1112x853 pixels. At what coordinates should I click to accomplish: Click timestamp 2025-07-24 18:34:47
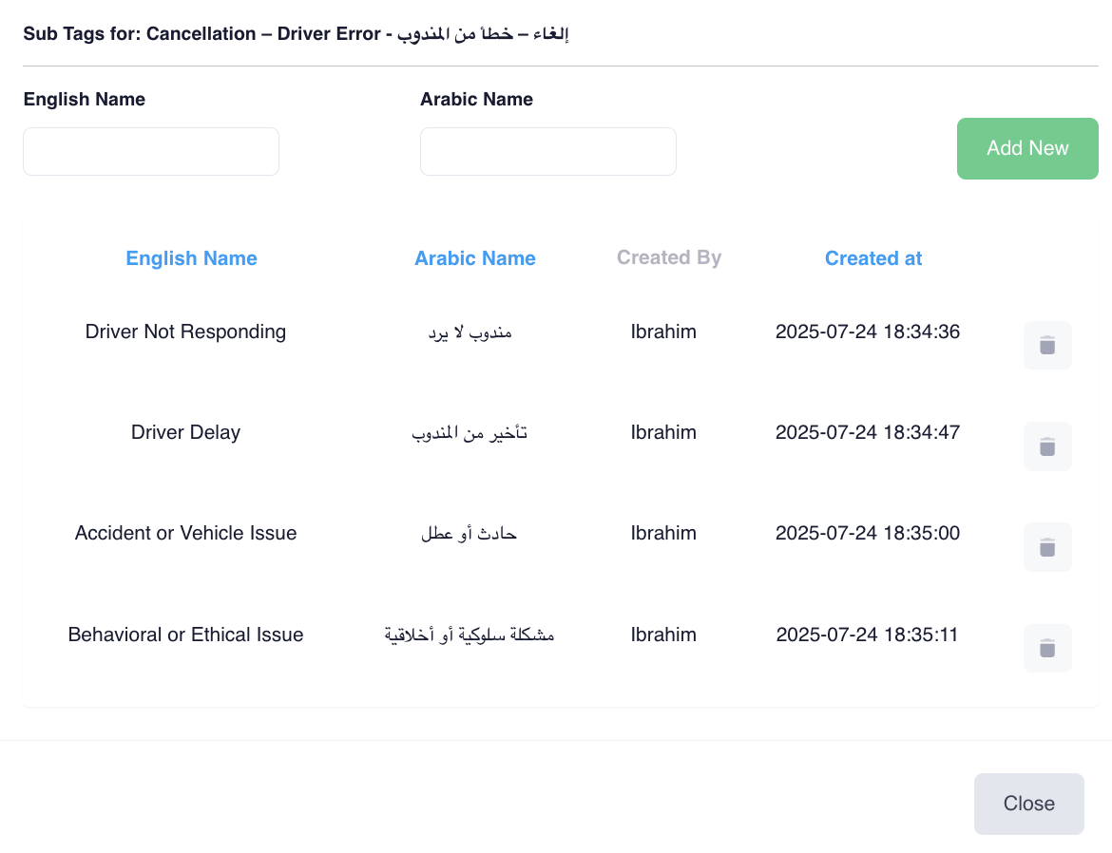click(x=868, y=432)
